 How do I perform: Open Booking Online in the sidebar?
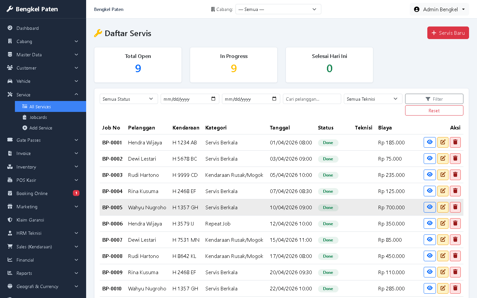point(43,193)
